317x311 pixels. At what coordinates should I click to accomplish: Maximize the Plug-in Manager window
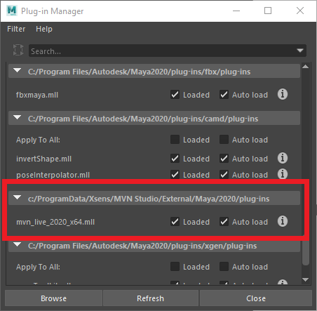point(268,11)
